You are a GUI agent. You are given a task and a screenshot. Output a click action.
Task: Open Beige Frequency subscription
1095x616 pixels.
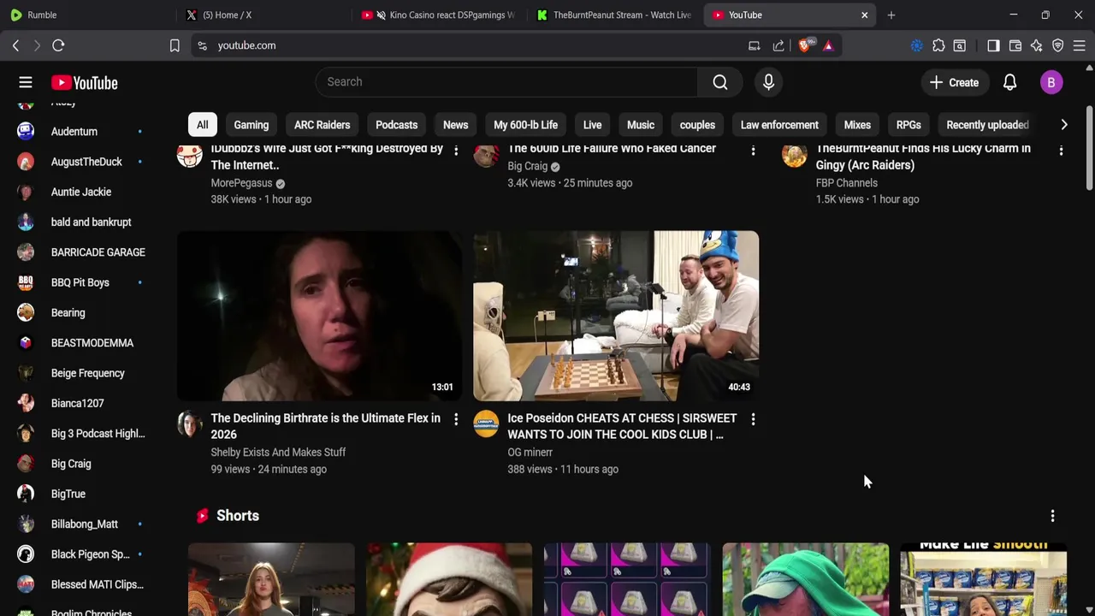point(81,373)
